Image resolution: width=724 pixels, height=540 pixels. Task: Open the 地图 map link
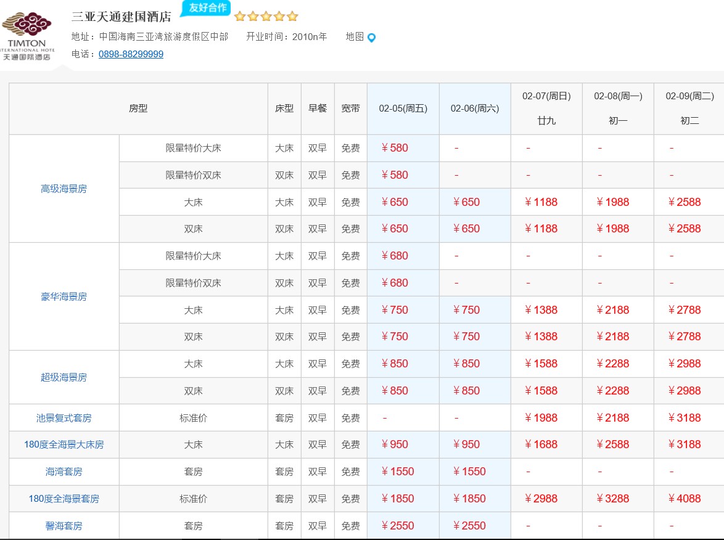(355, 37)
